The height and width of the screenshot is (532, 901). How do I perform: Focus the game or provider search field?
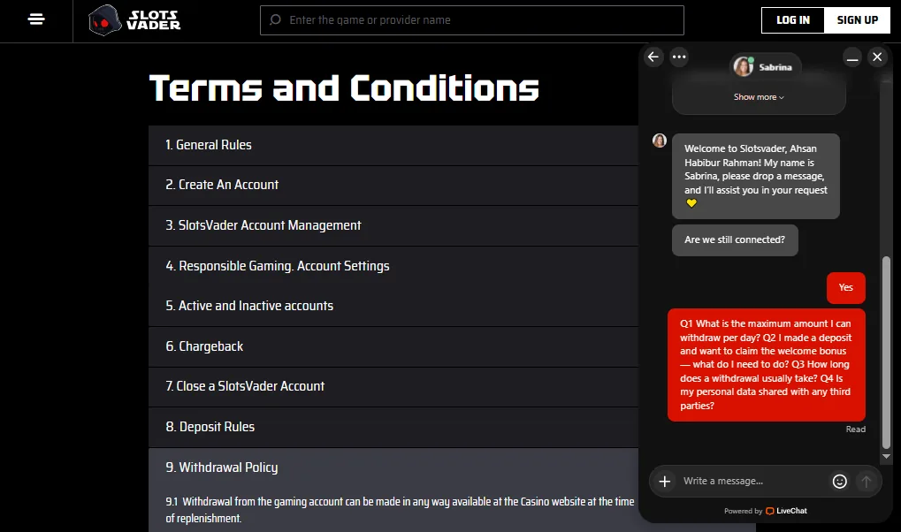pyautogui.click(x=472, y=20)
